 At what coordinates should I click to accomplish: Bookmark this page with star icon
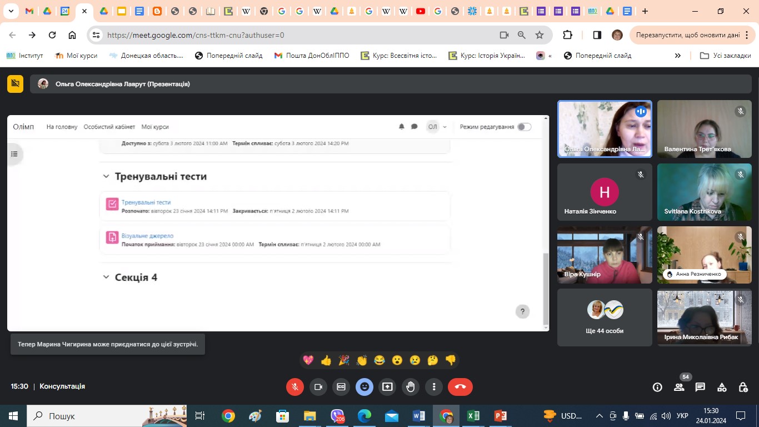(539, 35)
